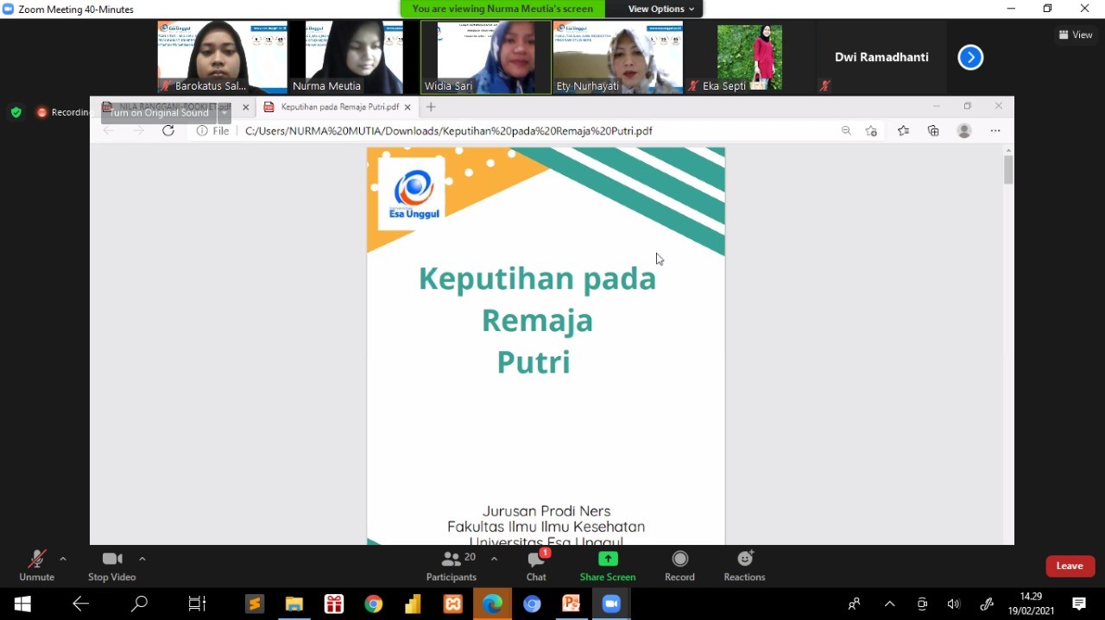
Task: Close the NILA RANGGANI BOOKLET tab
Action: [245, 108]
